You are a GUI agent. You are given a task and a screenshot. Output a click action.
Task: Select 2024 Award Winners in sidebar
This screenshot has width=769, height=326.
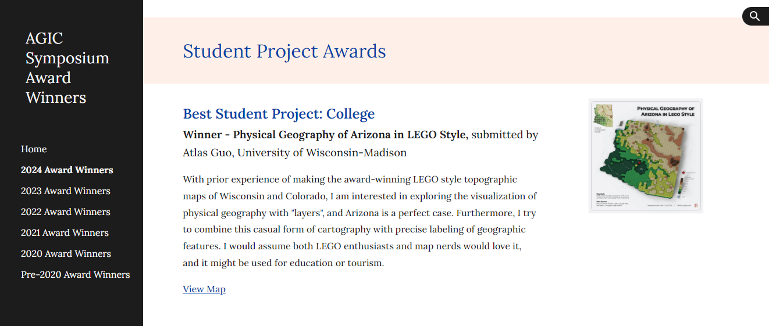coord(67,170)
